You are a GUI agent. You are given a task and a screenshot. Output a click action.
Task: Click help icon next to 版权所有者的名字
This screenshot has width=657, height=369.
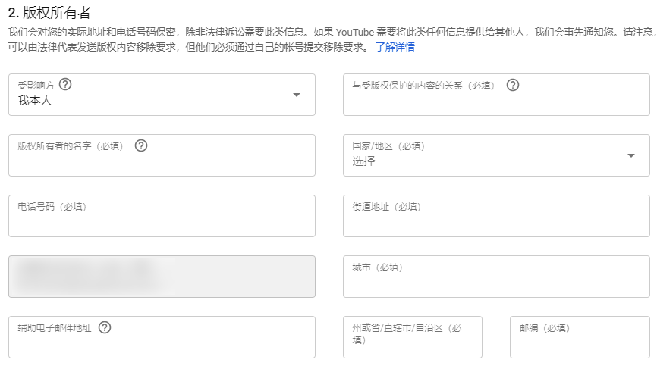pyautogui.click(x=140, y=145)
